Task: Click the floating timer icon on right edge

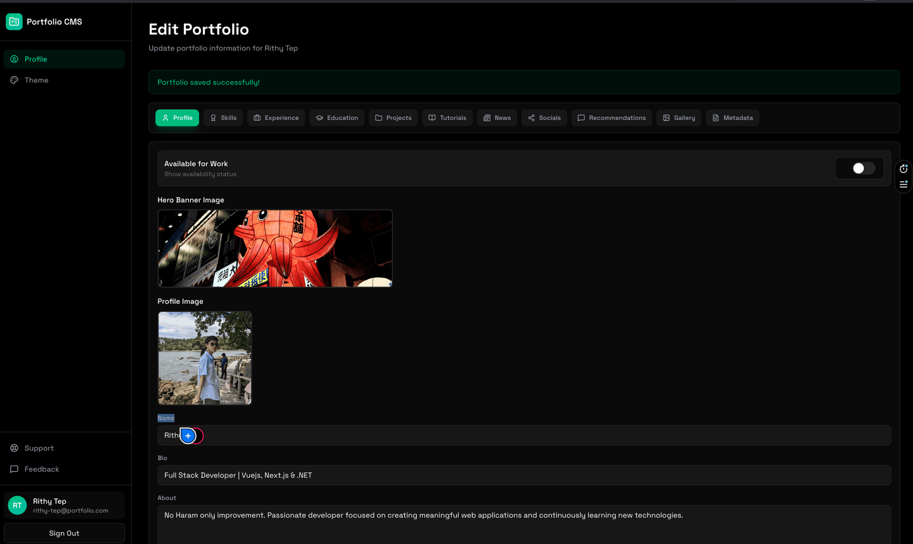Action: pyautogui.click(x=903, y=168)
